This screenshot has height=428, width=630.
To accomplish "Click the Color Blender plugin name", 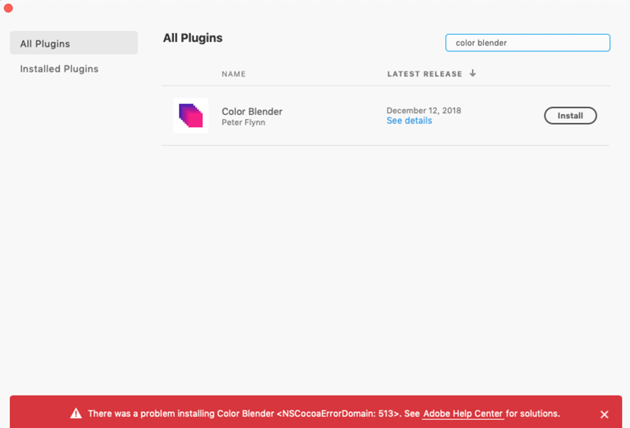I will click(x=252, y=111).
